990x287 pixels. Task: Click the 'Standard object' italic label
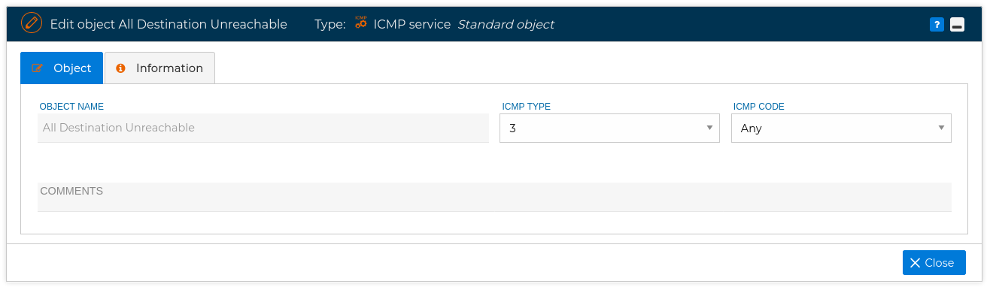pos(506,24)
